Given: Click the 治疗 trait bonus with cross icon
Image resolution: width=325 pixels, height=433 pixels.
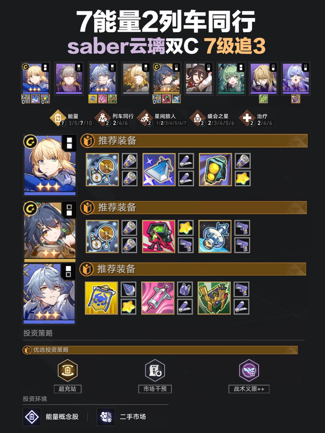Looking at the screenshot, I should 256,119.
